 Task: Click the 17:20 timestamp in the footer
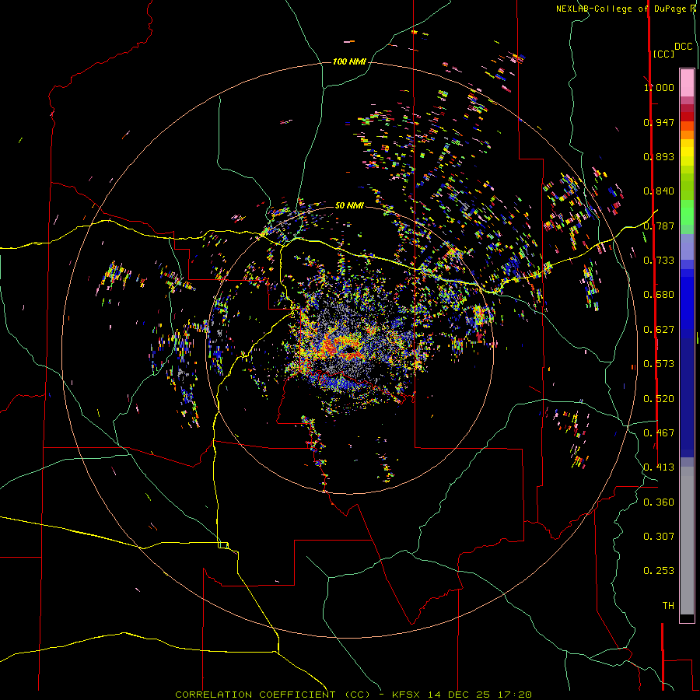515,695
